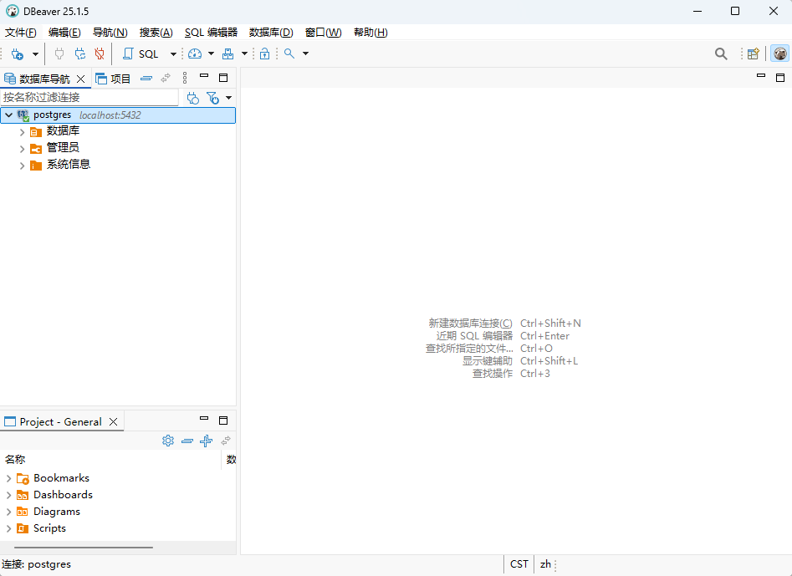Select the Diagrams folder
This screenshot has height=576, width=792.
[57, 512]
